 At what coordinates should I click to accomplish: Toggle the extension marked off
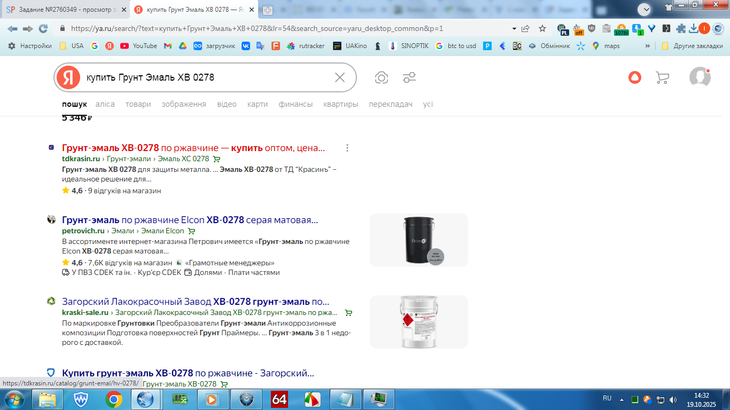click(578, 29)
